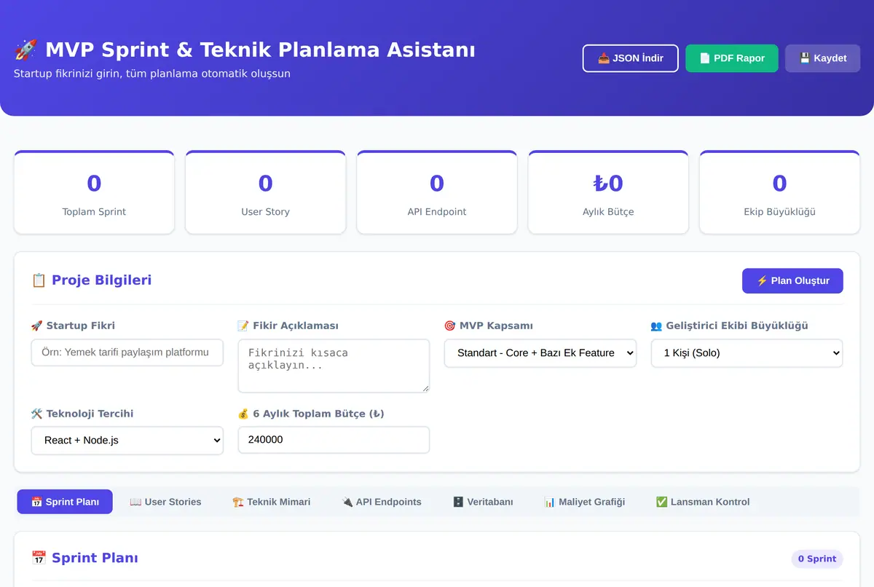Click the 0 Sprint badge
The image size is (874, 587).
click(817, 559)
